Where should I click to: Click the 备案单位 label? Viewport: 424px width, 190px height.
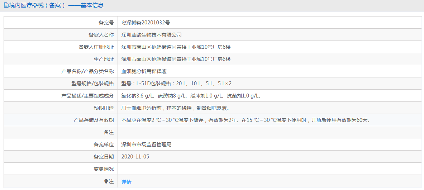pos(104,144)
